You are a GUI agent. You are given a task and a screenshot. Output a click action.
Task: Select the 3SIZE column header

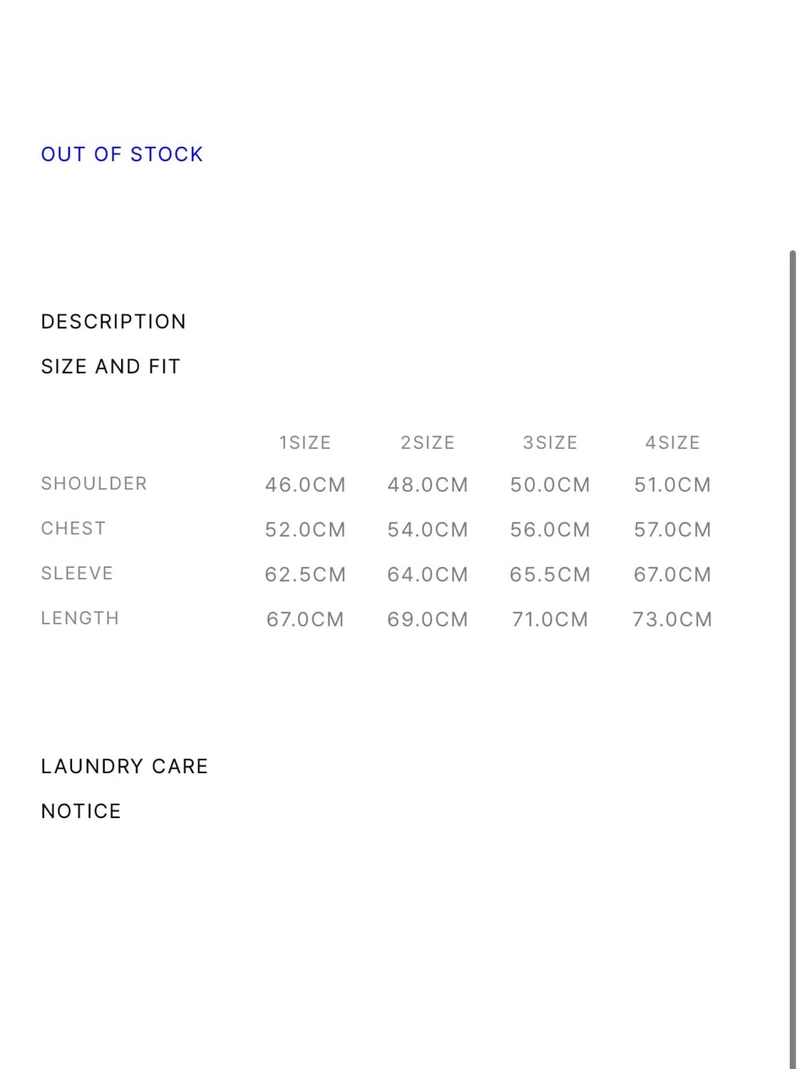pyautogui.click(x=550, y=443)
